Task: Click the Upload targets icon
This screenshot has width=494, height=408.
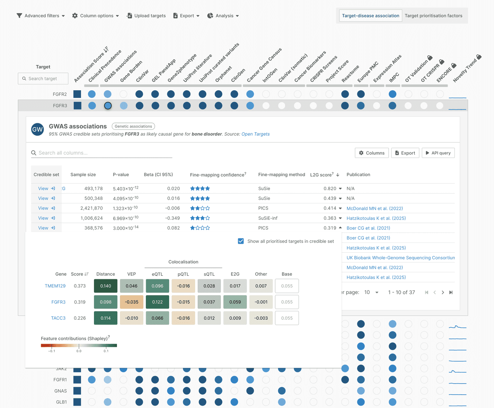Action: [129, 16]
